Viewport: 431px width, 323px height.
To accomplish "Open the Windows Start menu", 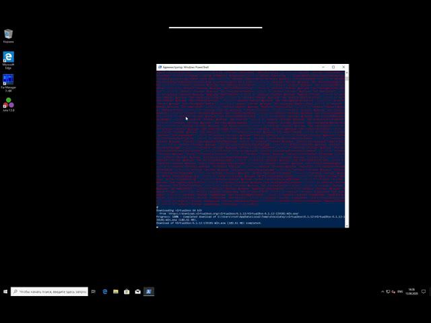I will tap(5, 291).
